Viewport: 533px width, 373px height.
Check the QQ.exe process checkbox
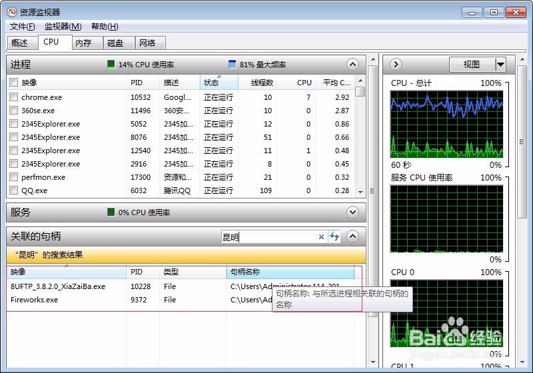click(x=13, y=190)
